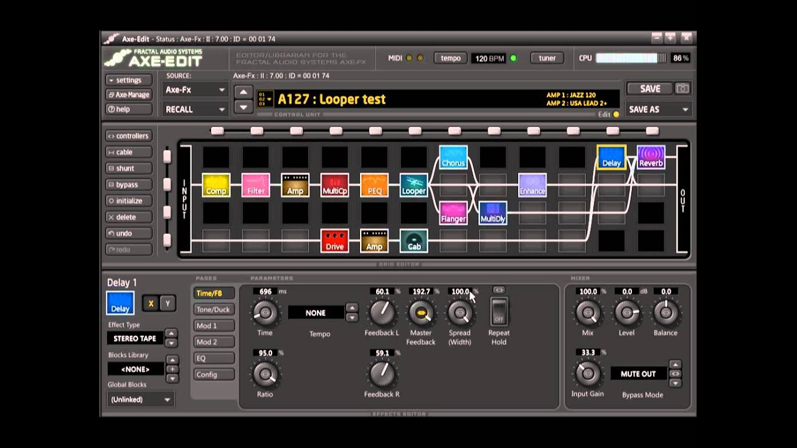Viewport: 797px width, 448px height.
Task: Click the tempo button
Action: coord(451,58)
